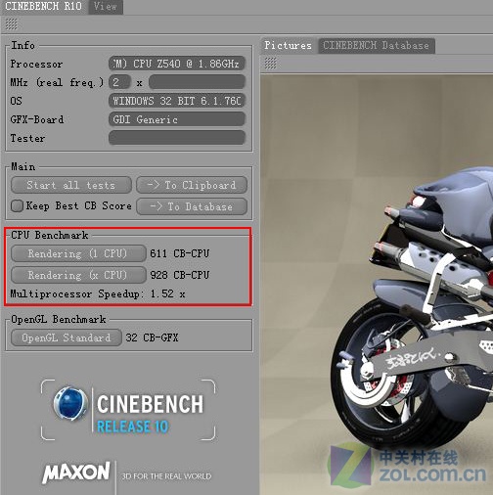Click the MAXON logo
Screen dimensions: 493x495
pyautogui.click(x=76, y=472)
